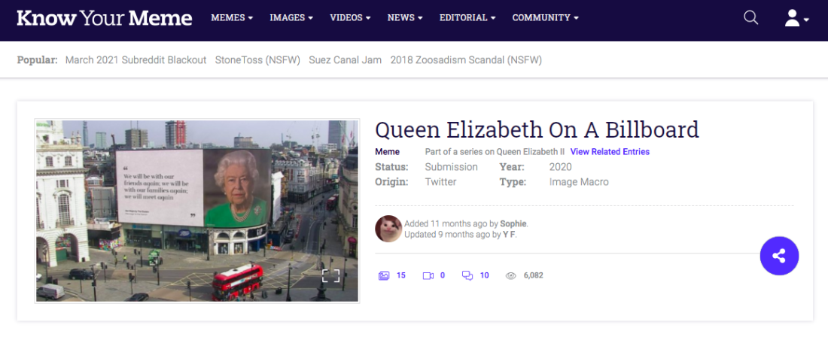Open Suez Canal Jam popular link
The image size is (828, 340).
pos(346,59)
